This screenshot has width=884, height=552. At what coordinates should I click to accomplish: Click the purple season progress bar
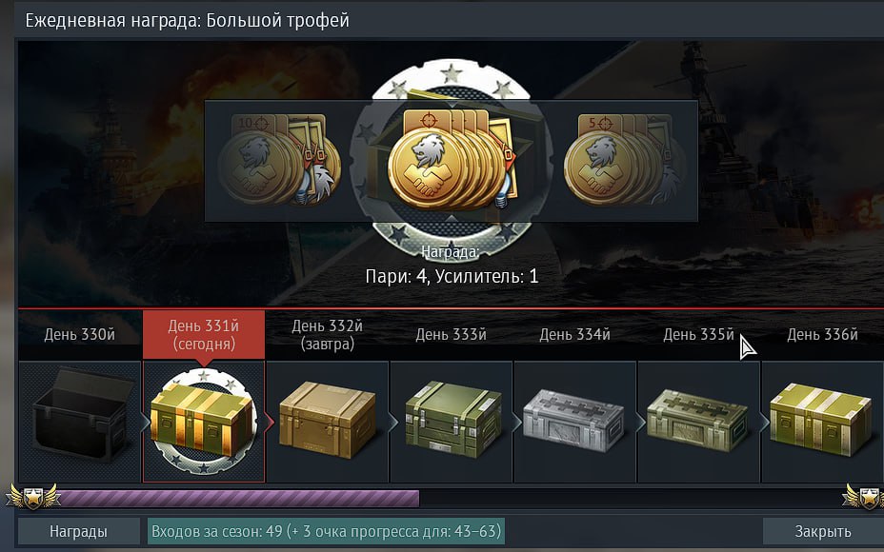tap(238, 499)
